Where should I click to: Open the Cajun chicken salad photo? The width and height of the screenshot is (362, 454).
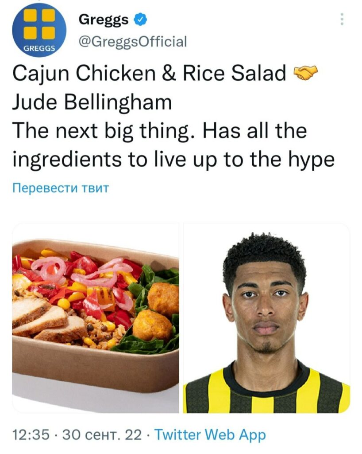96,318
